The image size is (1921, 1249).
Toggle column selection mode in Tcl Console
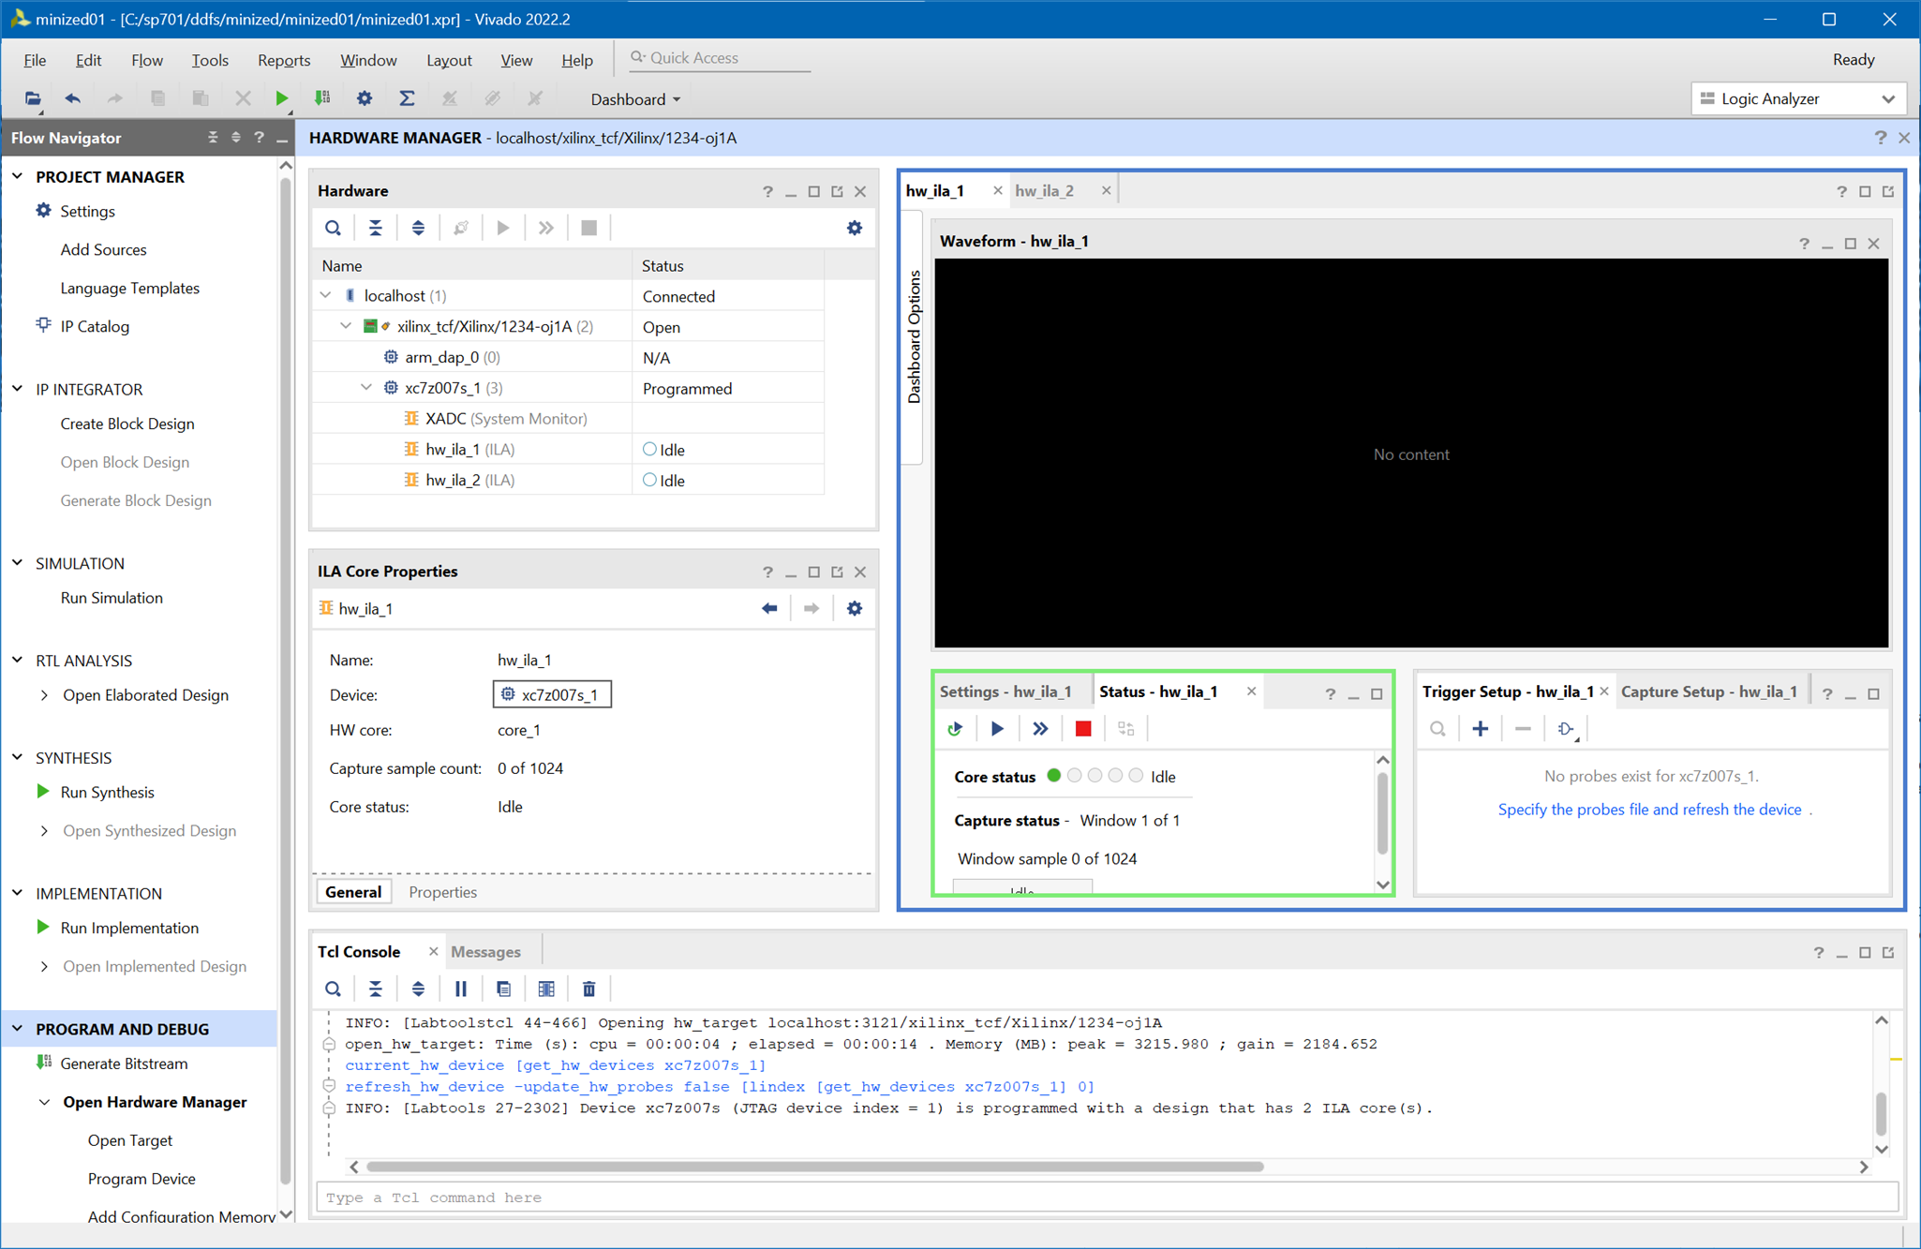tap(546, 989)
